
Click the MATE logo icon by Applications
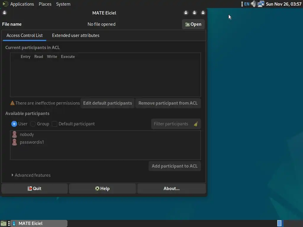[5, 4]
